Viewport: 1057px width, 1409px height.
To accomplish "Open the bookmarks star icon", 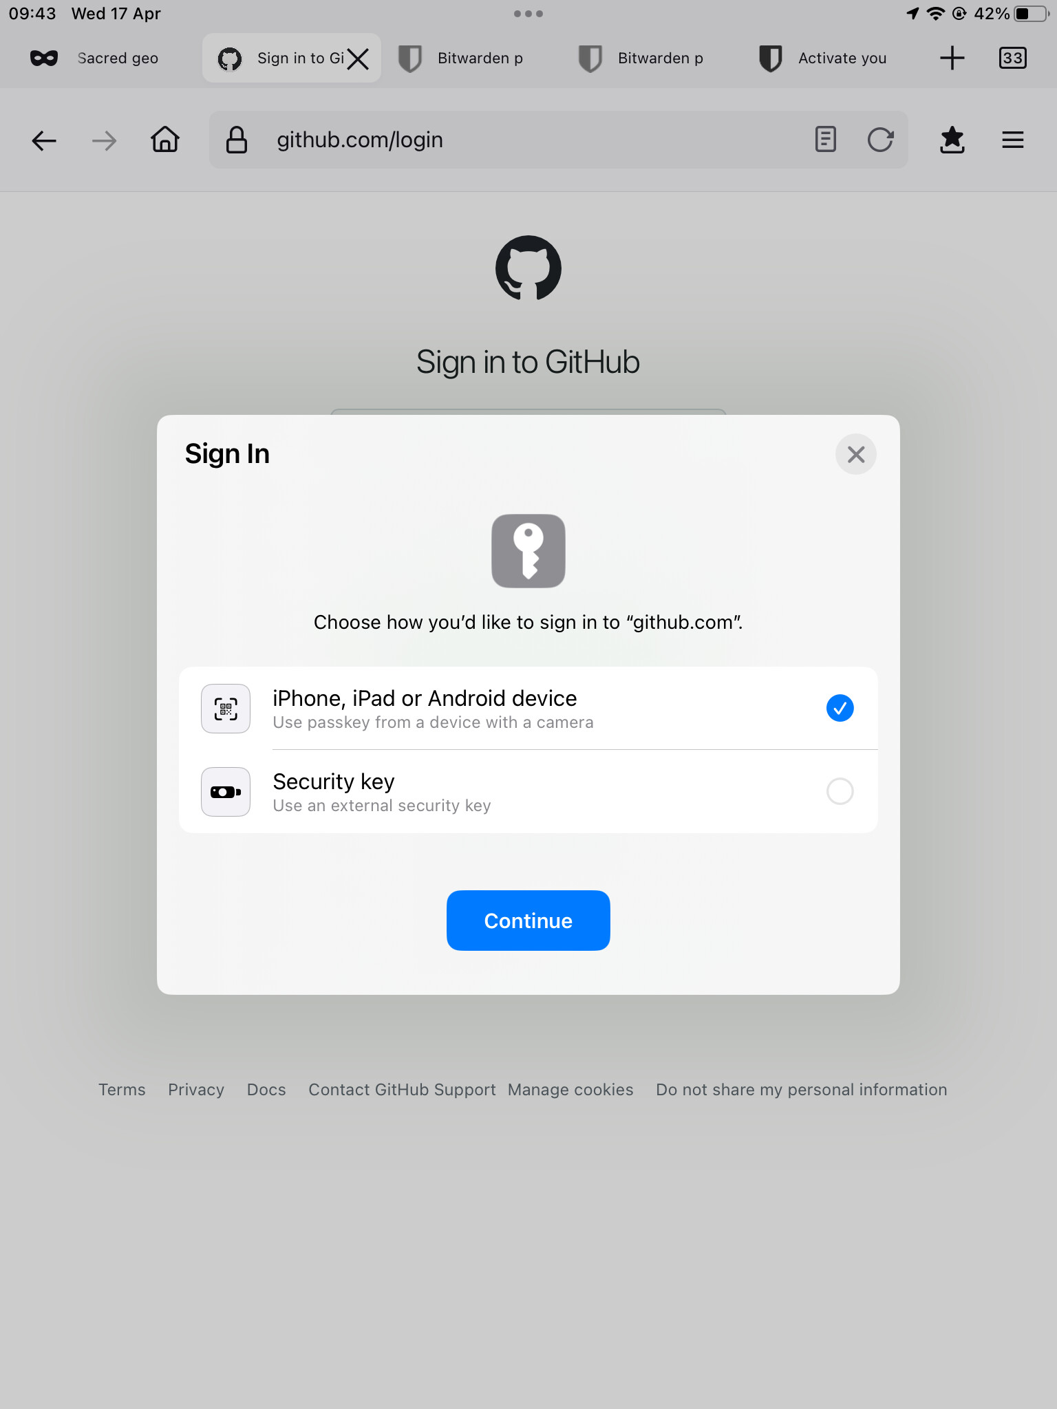I will (x=952, y=140).
